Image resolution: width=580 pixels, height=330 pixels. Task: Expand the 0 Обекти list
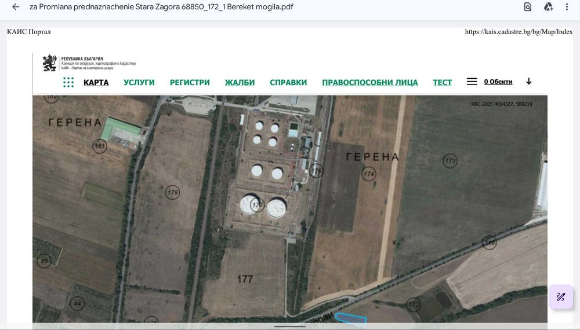[x=498, y=82]
